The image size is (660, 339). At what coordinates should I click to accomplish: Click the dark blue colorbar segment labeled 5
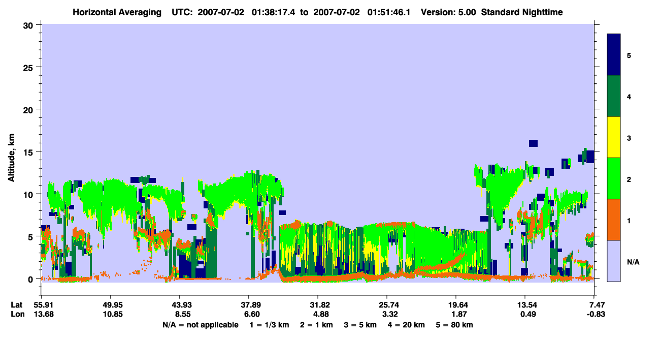pyautogui.click(x=614, y=54)
